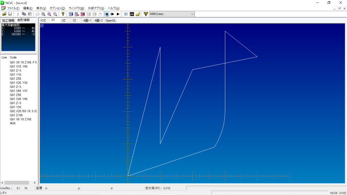
Task: Click the inner document restore button
Action: [340, 8]
